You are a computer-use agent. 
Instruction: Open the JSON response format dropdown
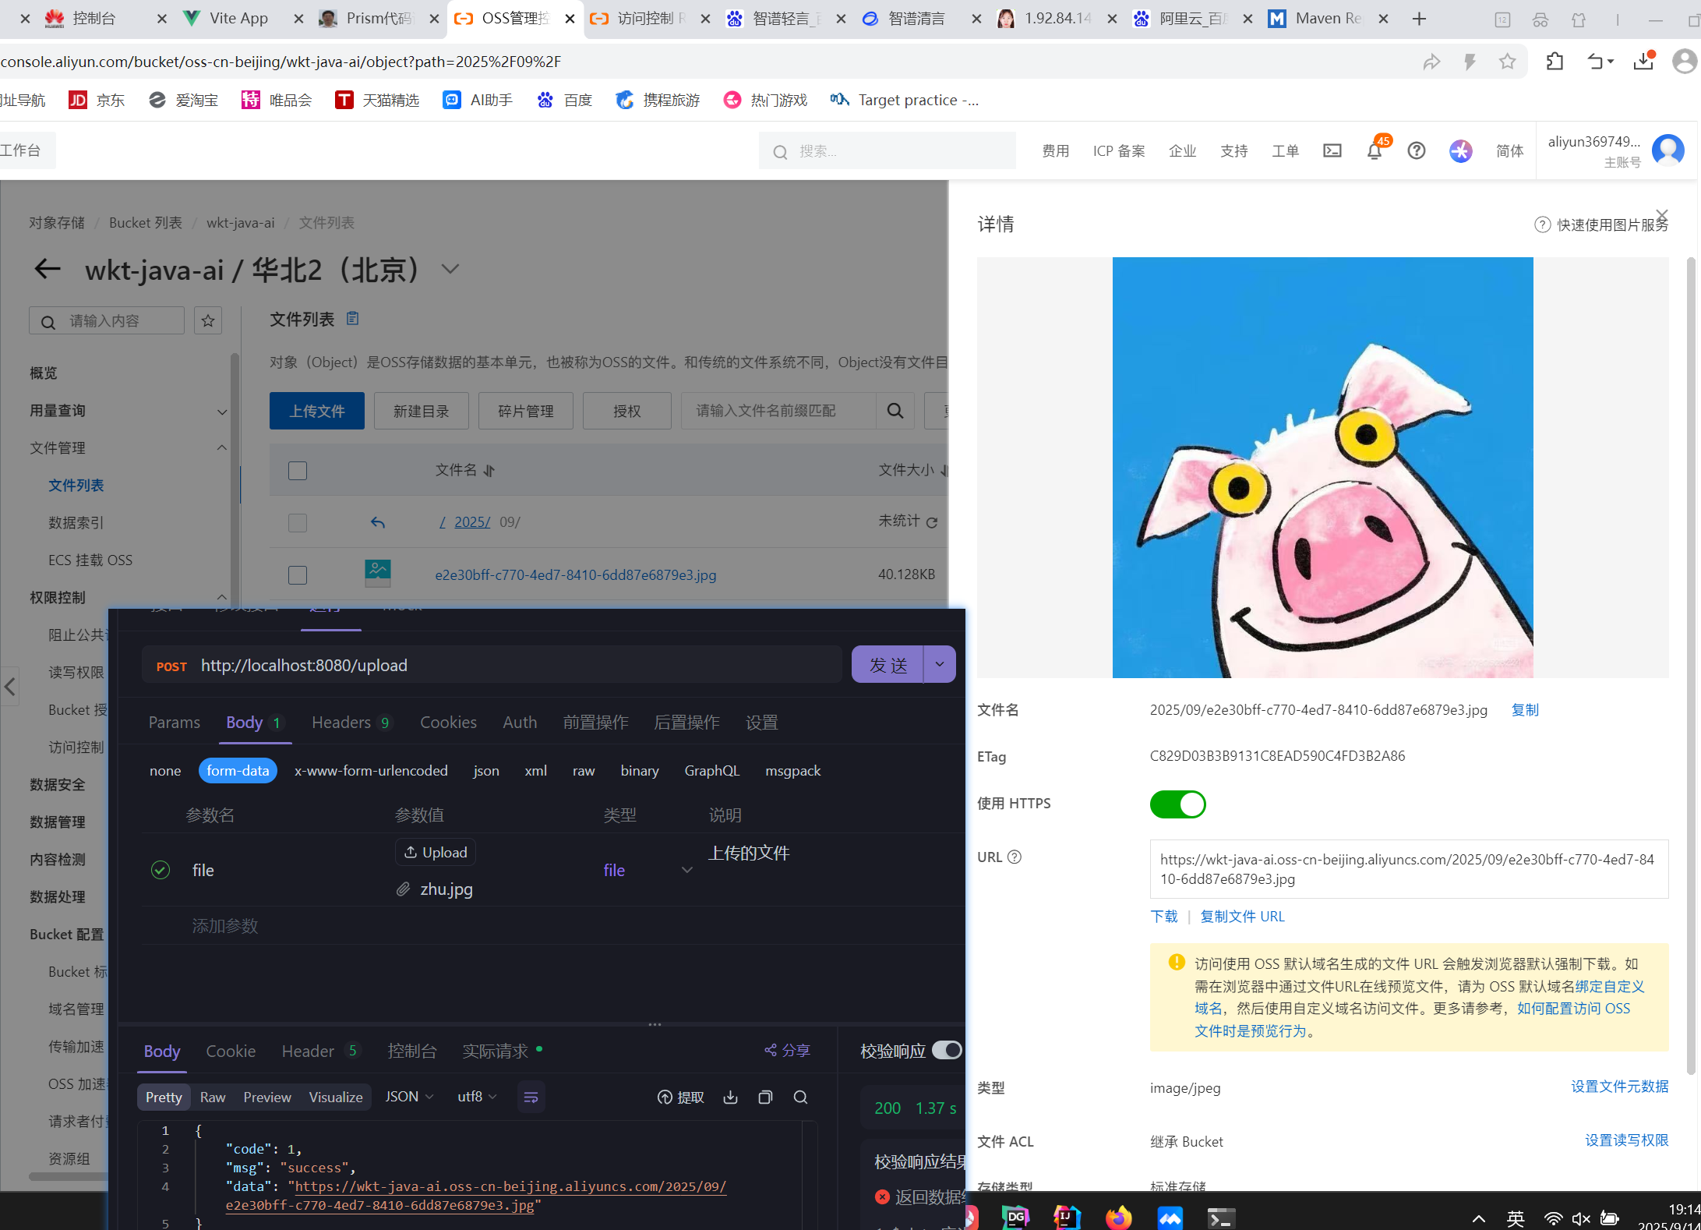click(x=409, y=1097)
